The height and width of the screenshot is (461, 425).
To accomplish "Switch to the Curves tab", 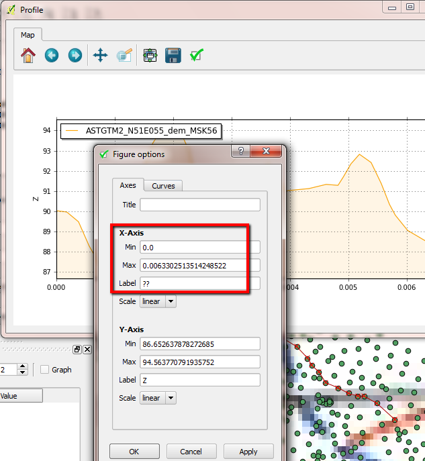I will pyautogui.click(x=163, y=186).
